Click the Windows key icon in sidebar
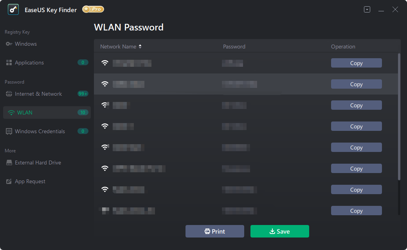 point(9,44)
